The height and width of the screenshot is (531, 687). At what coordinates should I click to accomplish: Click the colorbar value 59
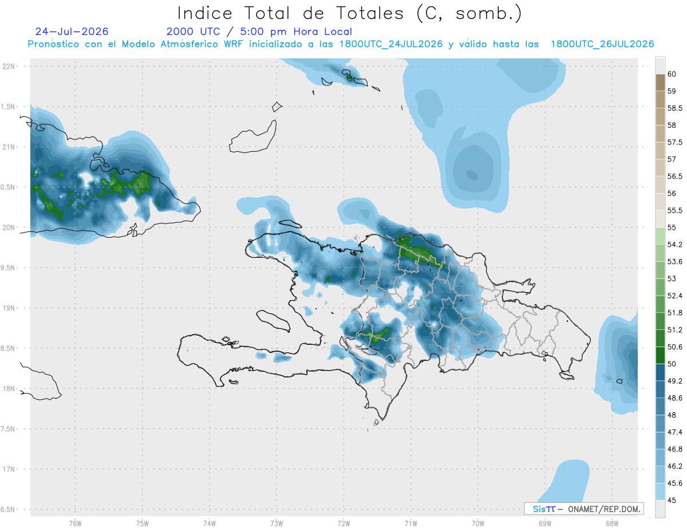tap(672, 91)
